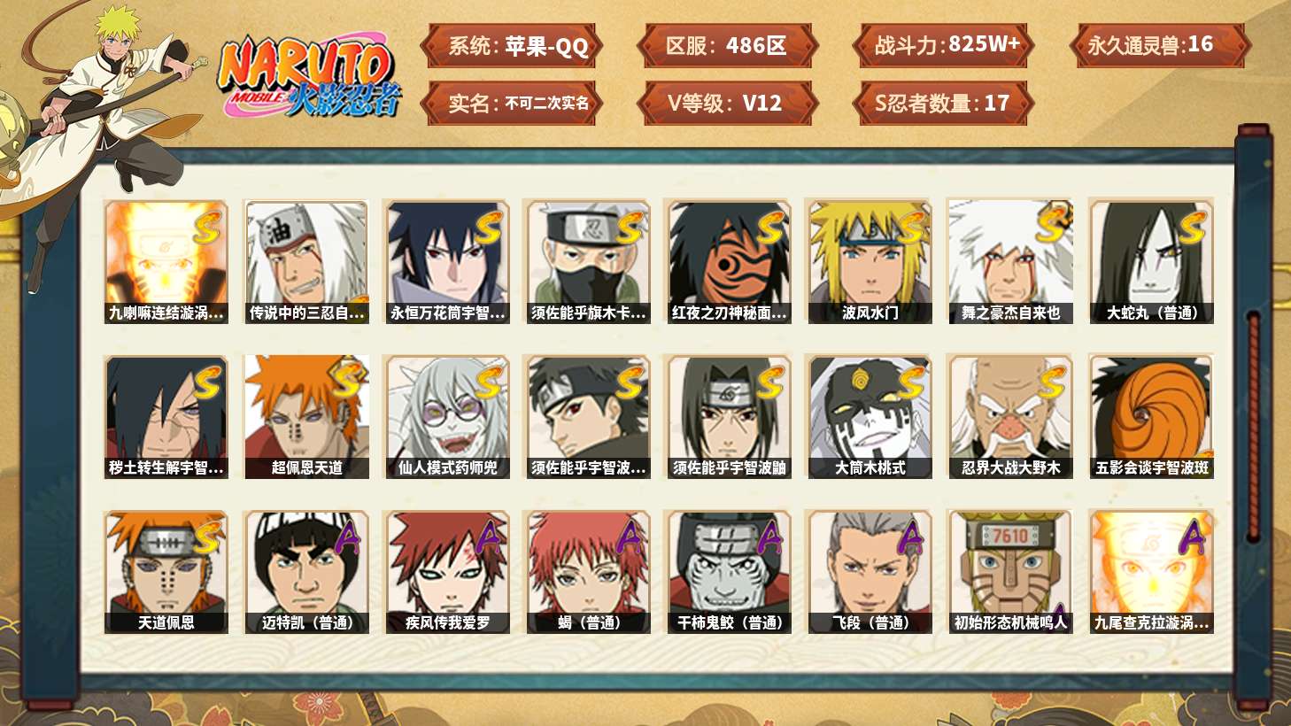Open the 仙人模式药师兜 portrait
The width and height of the screenshot is (1291, 726).
coord(447,417)
